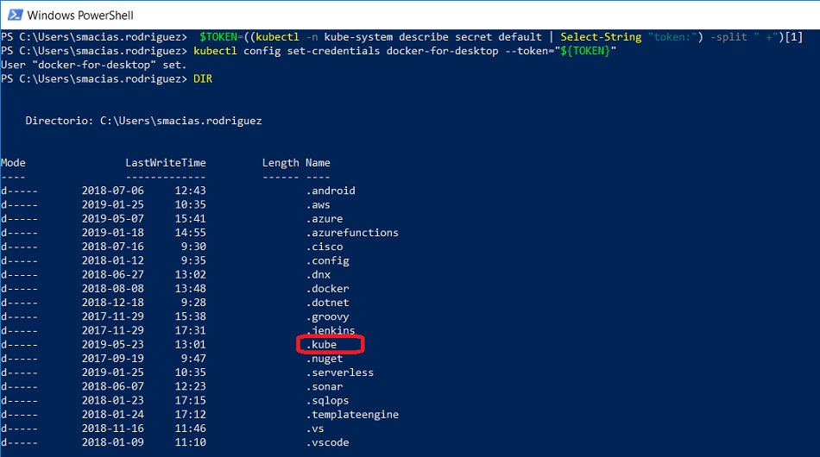820x457 pixels.
Task: Select the .dotnet directory entry
Action: 327,303
